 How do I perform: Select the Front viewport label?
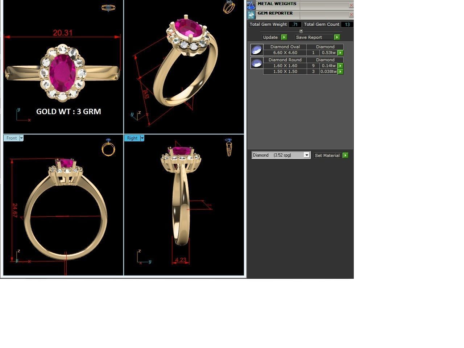point(12,138)
